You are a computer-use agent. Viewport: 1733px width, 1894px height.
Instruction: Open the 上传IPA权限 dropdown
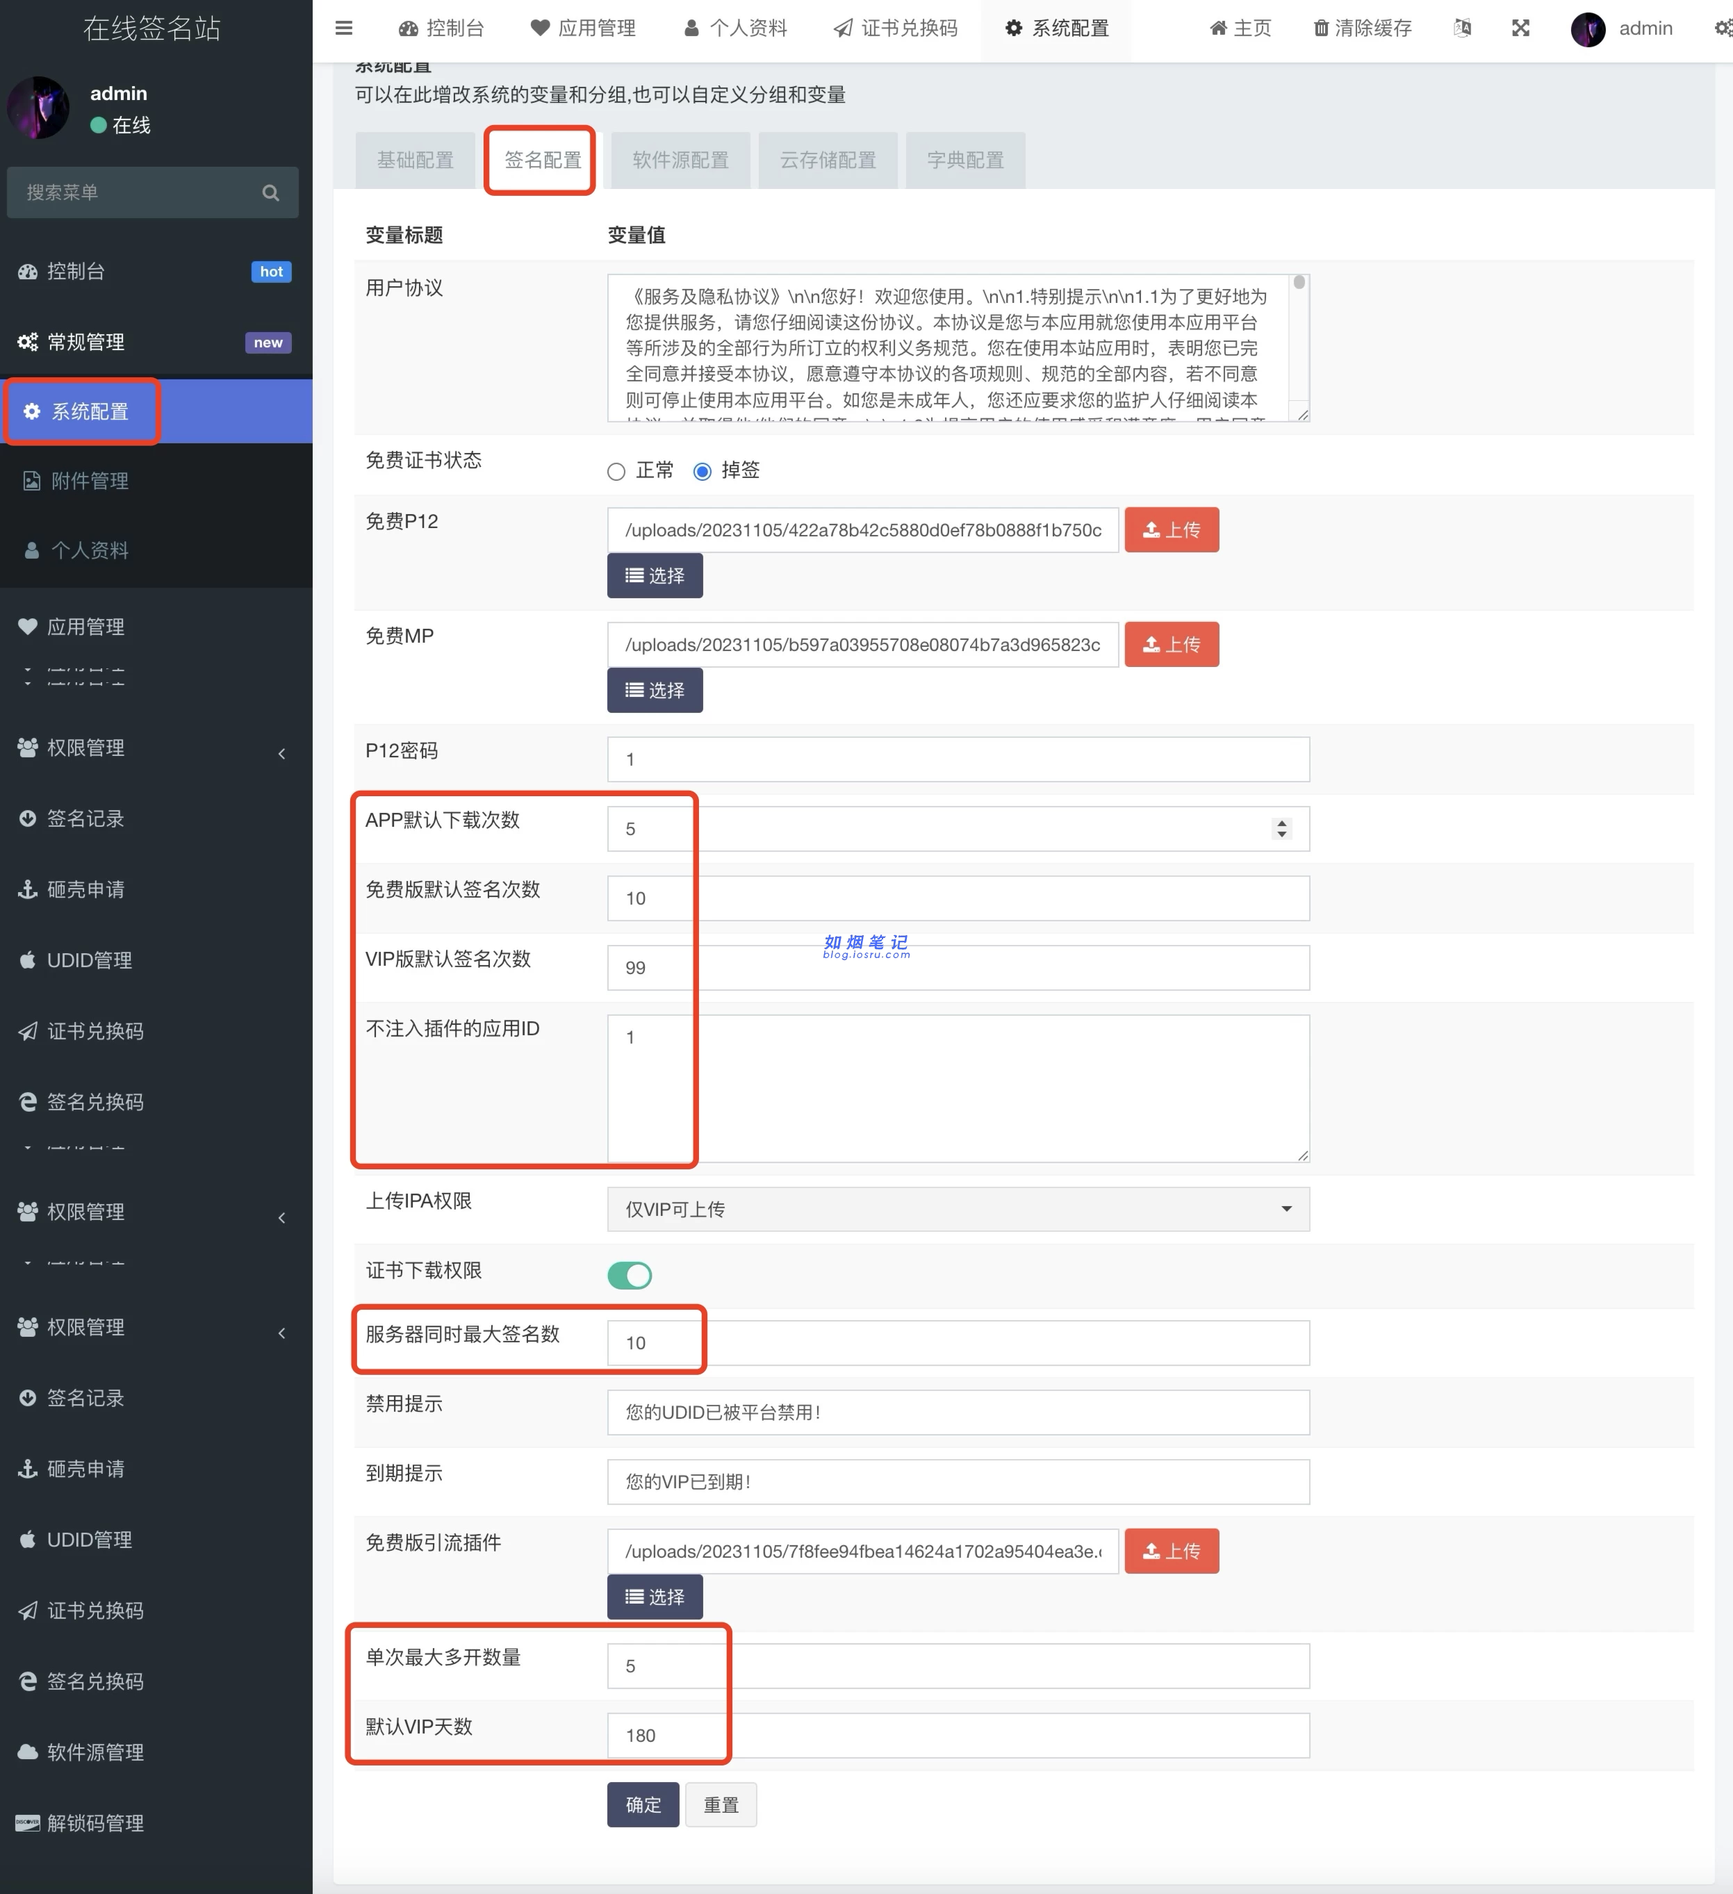[x=959, y=1209]
